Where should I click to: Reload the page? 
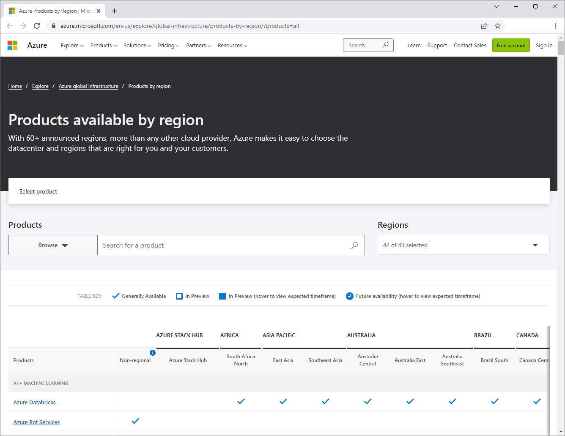coord(37,26)
